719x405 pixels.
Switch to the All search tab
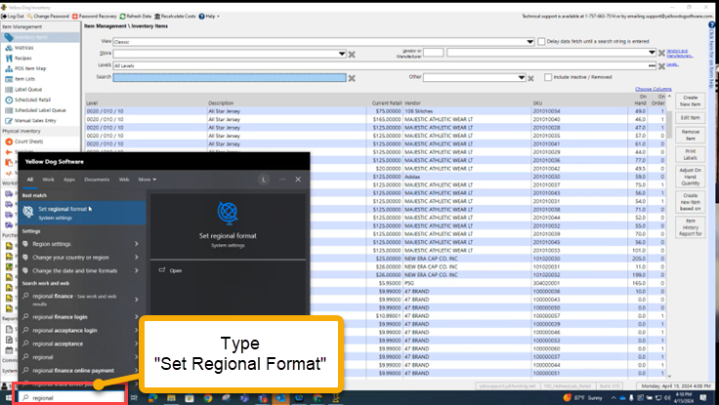[x=30, y=180]
